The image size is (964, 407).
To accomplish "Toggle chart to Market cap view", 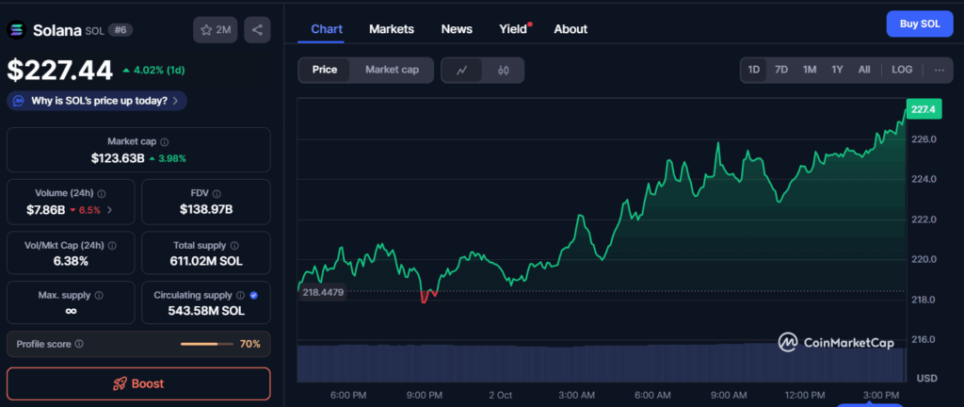I will pos(392,70).
